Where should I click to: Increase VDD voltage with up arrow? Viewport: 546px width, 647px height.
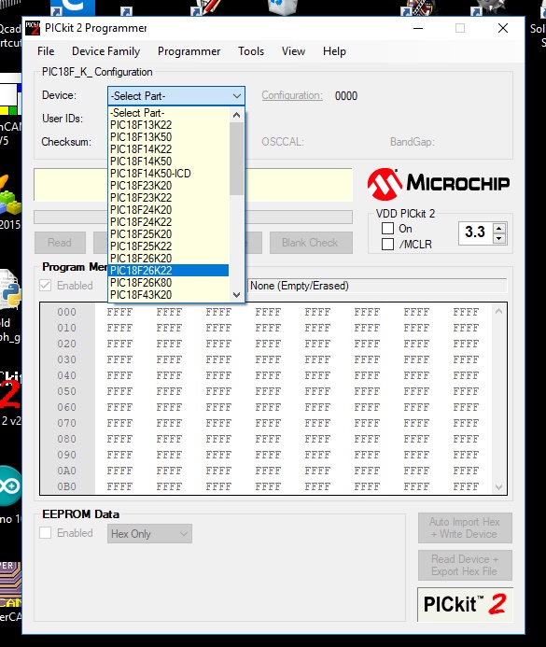499,228
